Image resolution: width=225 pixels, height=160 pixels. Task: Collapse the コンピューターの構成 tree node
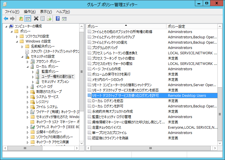[7, 26]
